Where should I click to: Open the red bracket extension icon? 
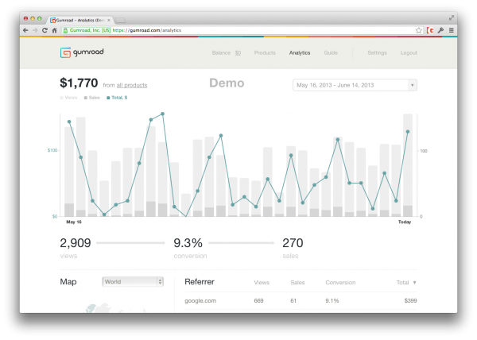tap(430, 30)
